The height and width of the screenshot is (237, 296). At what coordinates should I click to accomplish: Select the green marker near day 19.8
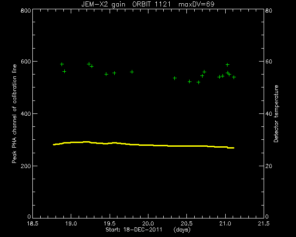(x=132, y=72)
